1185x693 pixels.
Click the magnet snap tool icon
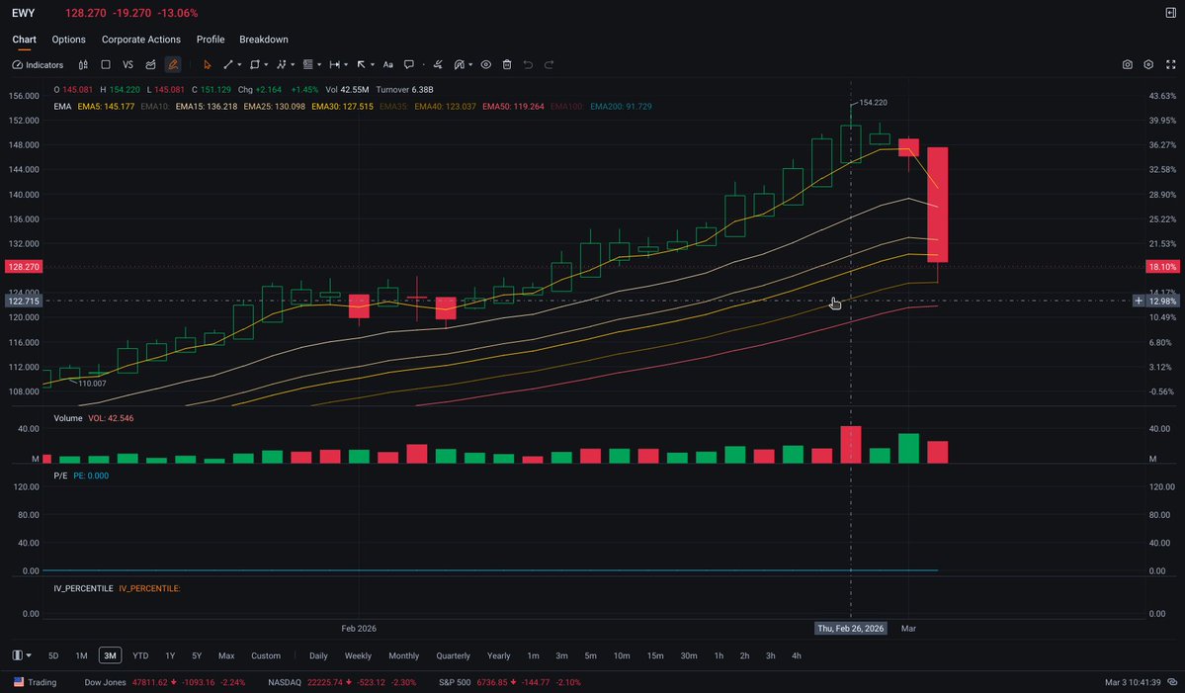pos(459,65)
